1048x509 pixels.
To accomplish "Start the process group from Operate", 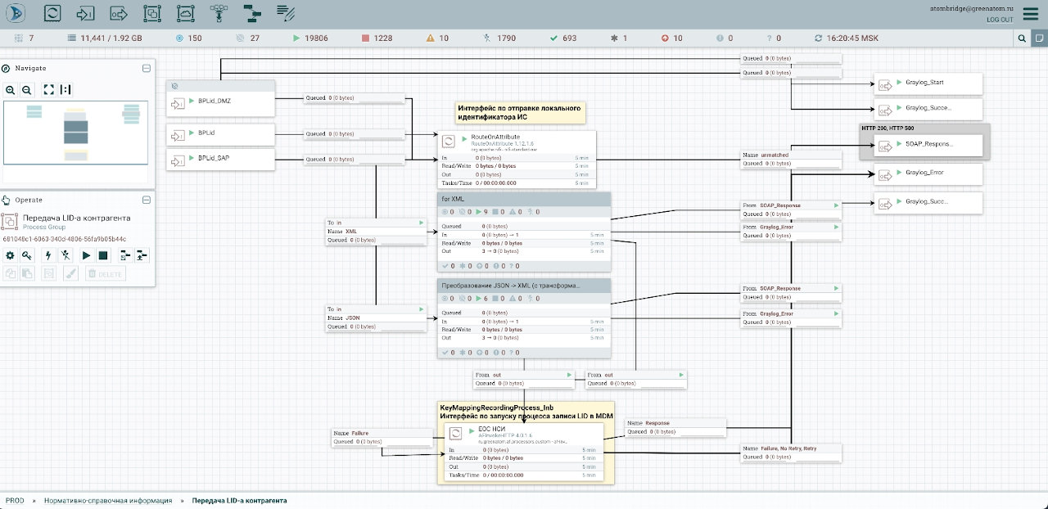I will coord(86,255).
